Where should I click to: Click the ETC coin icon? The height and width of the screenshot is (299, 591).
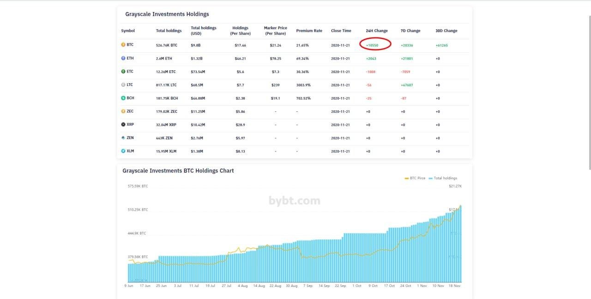point(123,72)
